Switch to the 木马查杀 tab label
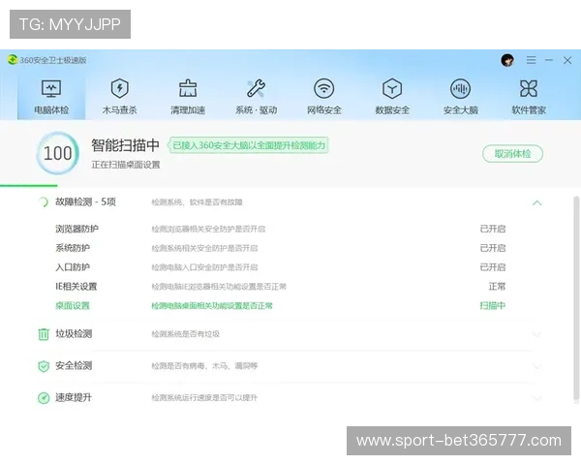581x465 pixels. (x=119, y=110)
